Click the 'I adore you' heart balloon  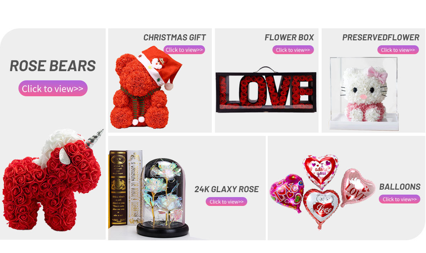[320, 170]
